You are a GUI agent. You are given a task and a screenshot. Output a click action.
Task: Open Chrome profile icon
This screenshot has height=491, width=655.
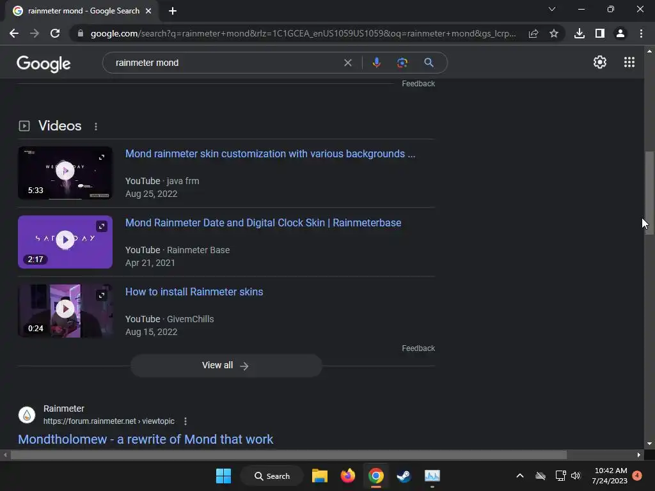click(620, 33)
